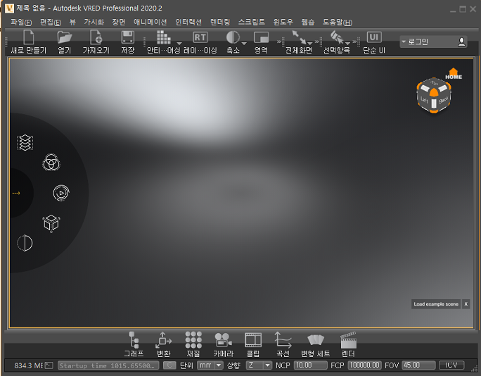
Task: Click the 834.3 MB memory readout
Action: point(28,365)
